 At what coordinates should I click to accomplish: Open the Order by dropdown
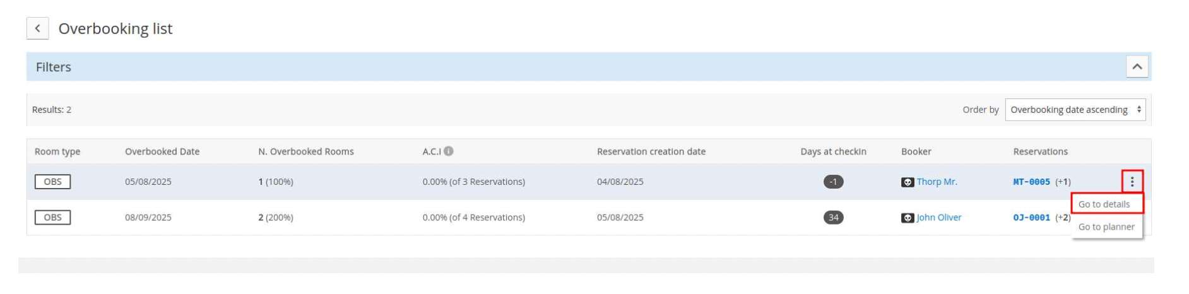coord(1075,110)
